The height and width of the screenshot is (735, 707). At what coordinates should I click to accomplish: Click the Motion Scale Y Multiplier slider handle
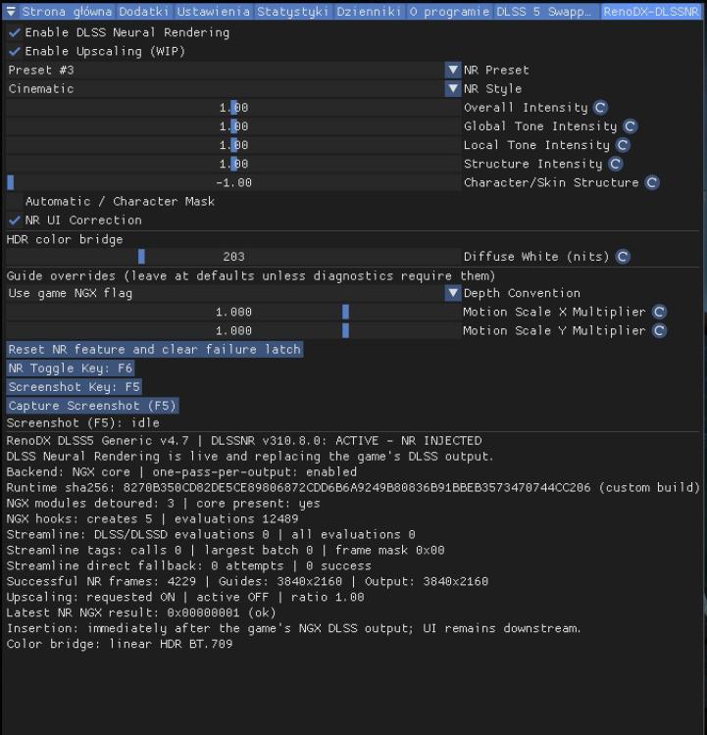pos(346,331)
